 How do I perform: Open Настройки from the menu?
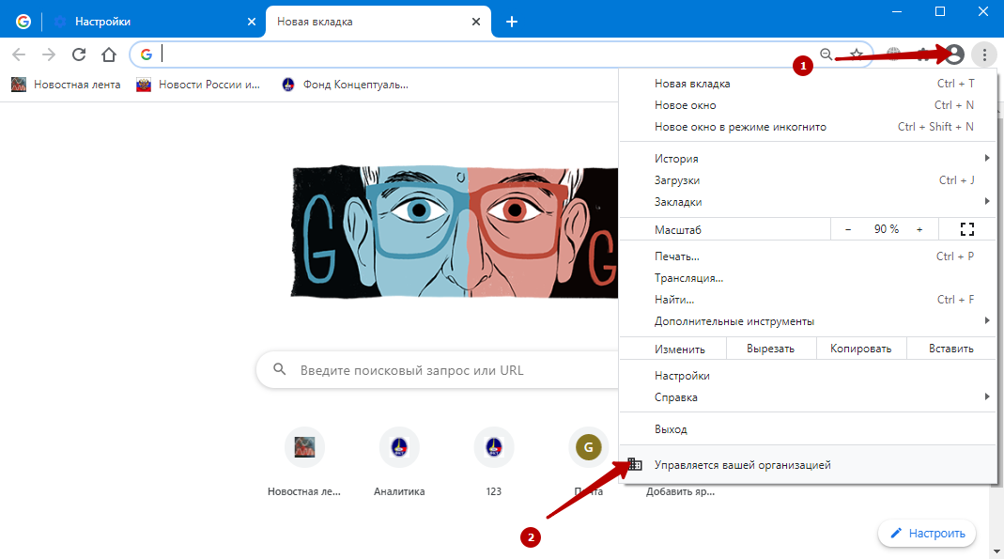point(682,376)
